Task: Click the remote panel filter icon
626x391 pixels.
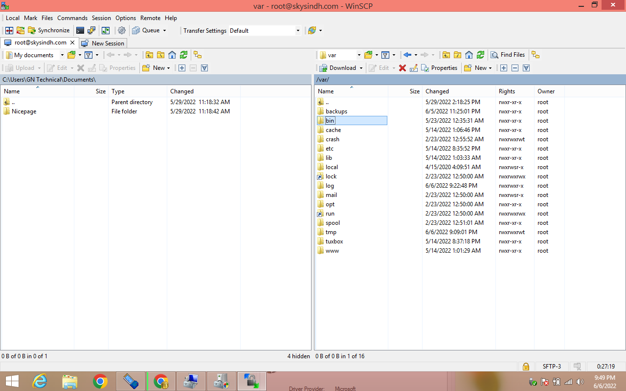Action: tap(385, 55)
